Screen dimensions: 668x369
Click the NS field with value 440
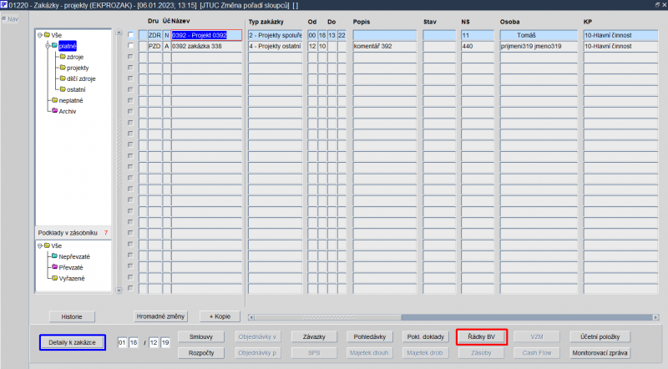point(478,46)
